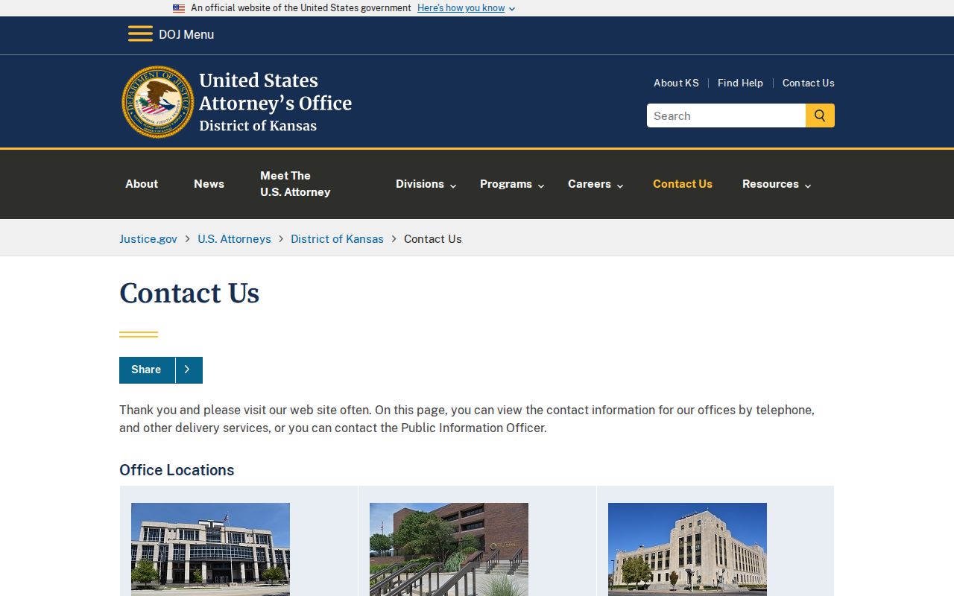Click the current-page Contact Us breadcrumb text
This screenshot has height=596, width=954.
[433, 239]
